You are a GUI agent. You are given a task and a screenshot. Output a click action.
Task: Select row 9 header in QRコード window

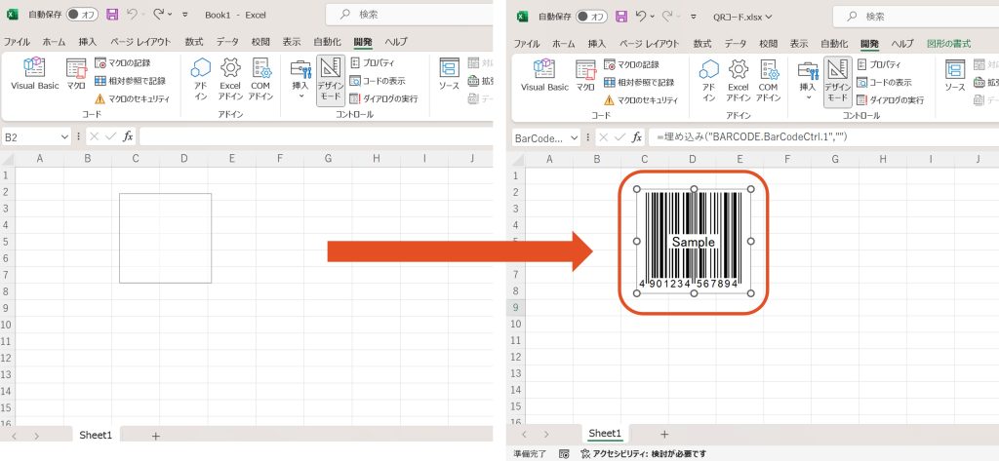[x=515, y=307]
